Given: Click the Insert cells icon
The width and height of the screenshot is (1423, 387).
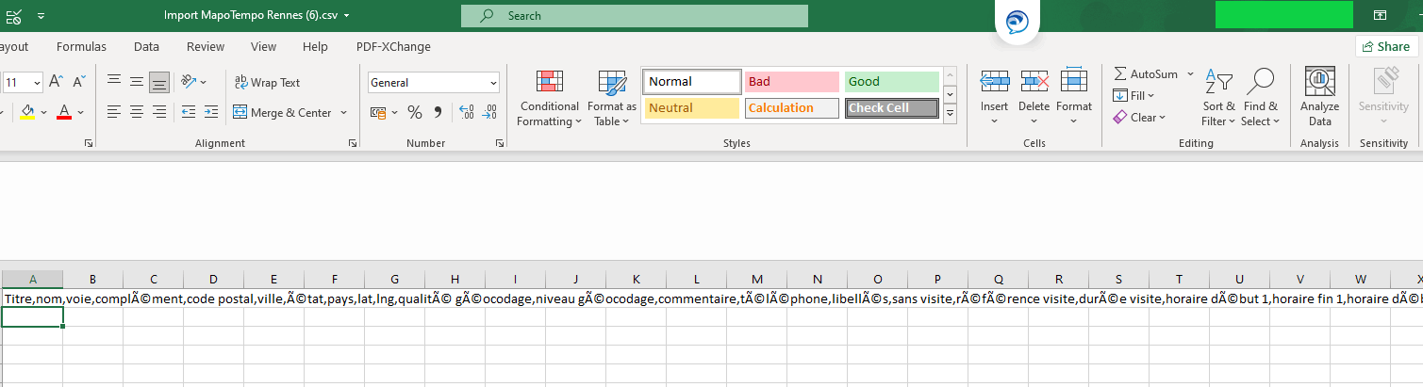Looking at the screenshot, I should [994, 82].
